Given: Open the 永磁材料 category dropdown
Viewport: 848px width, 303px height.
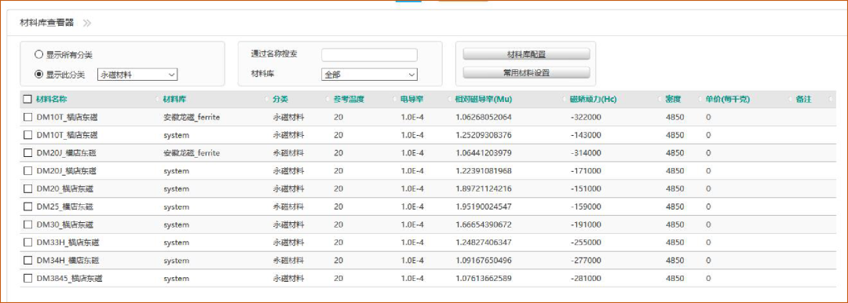Looking at the screenshot, I should (x=138, y=75).
